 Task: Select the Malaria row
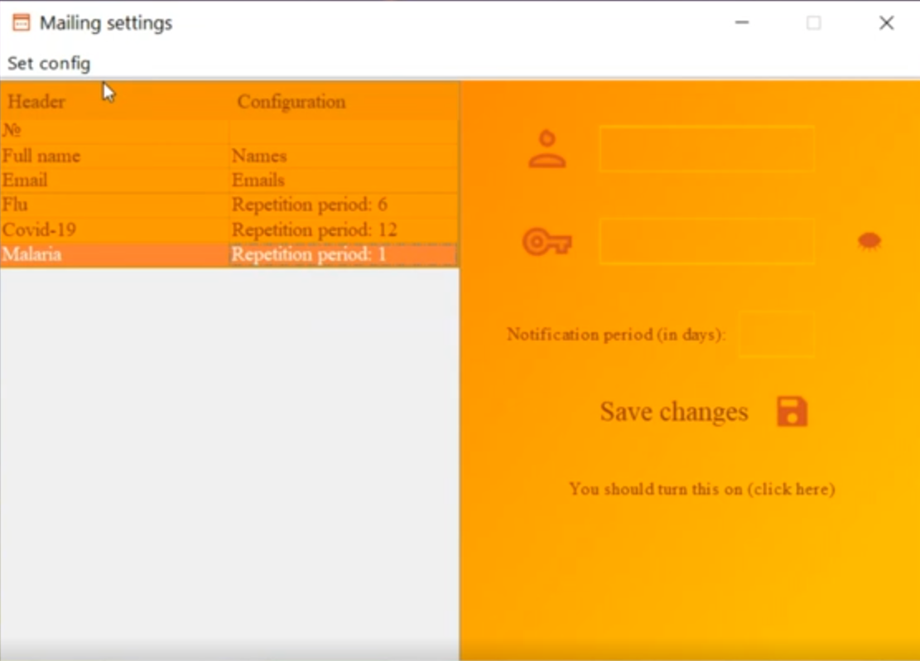(32, 254)
